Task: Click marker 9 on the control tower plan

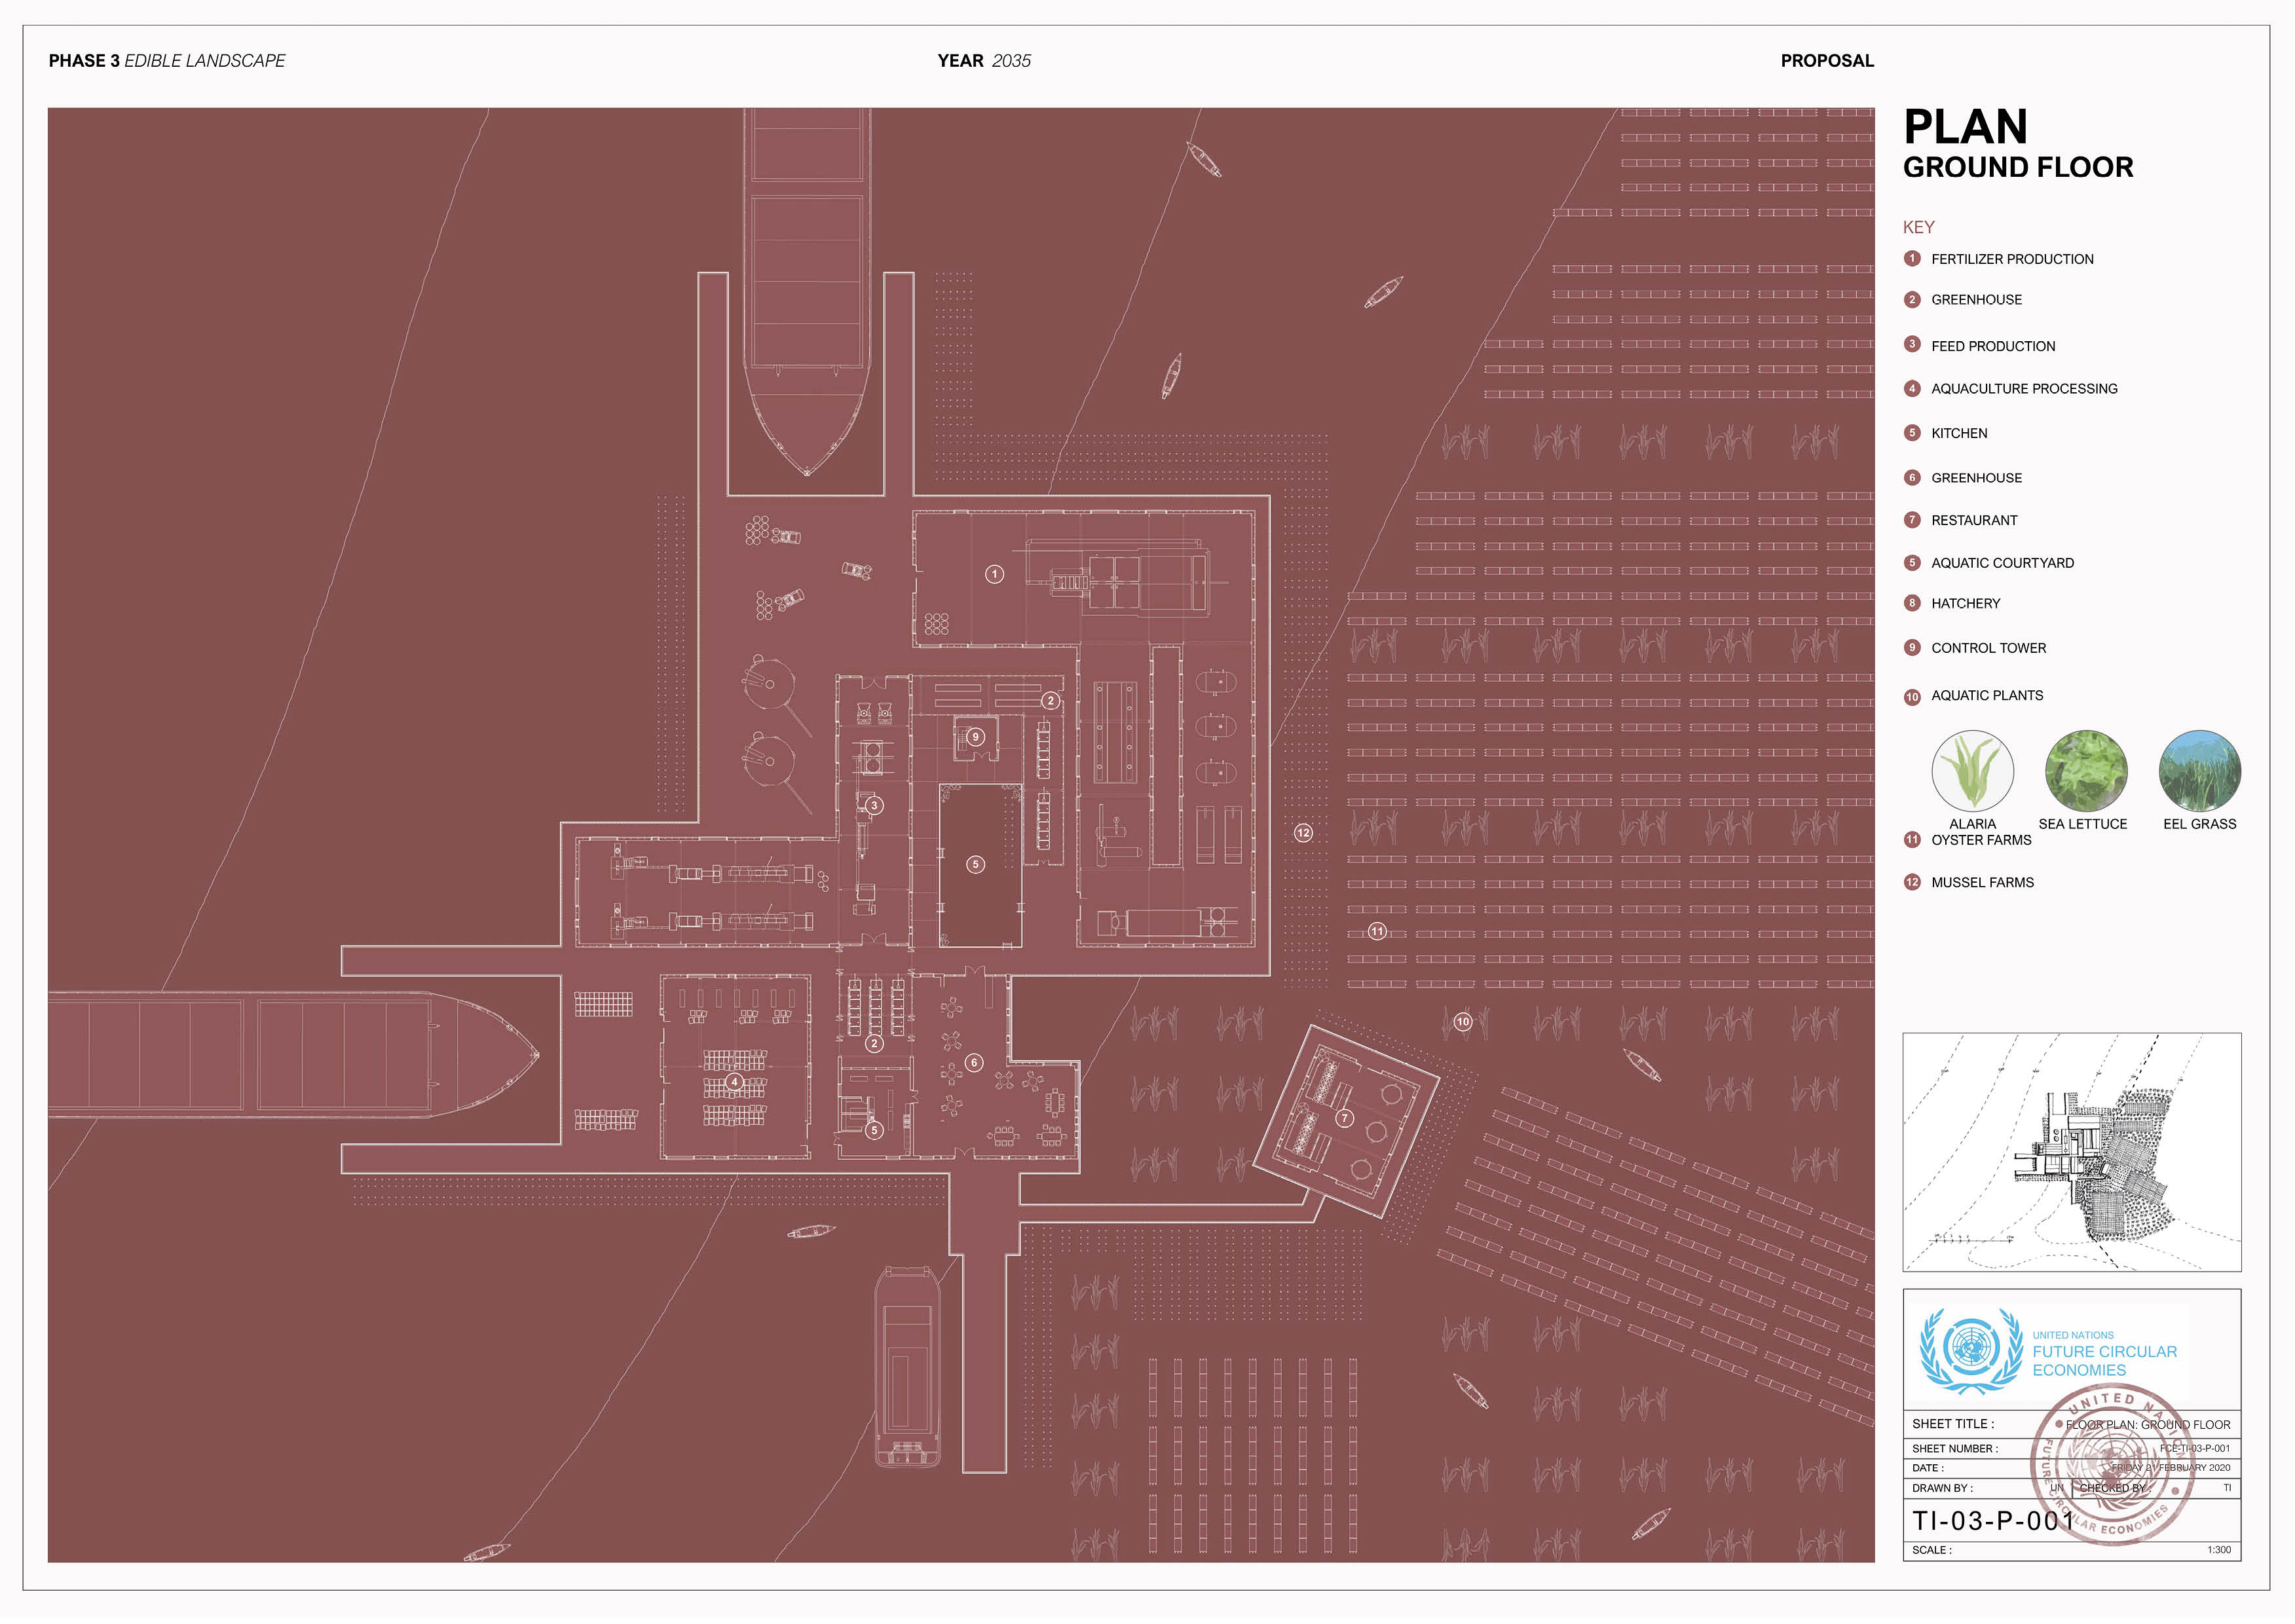Action: tap(975, 737)
